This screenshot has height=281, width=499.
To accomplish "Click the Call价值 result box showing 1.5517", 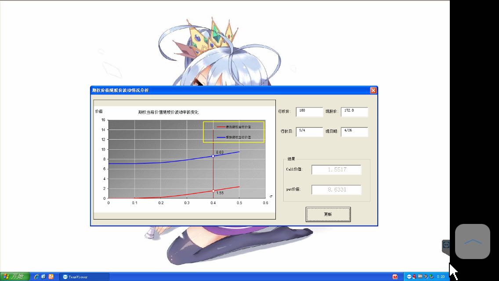I will [336, 169].
